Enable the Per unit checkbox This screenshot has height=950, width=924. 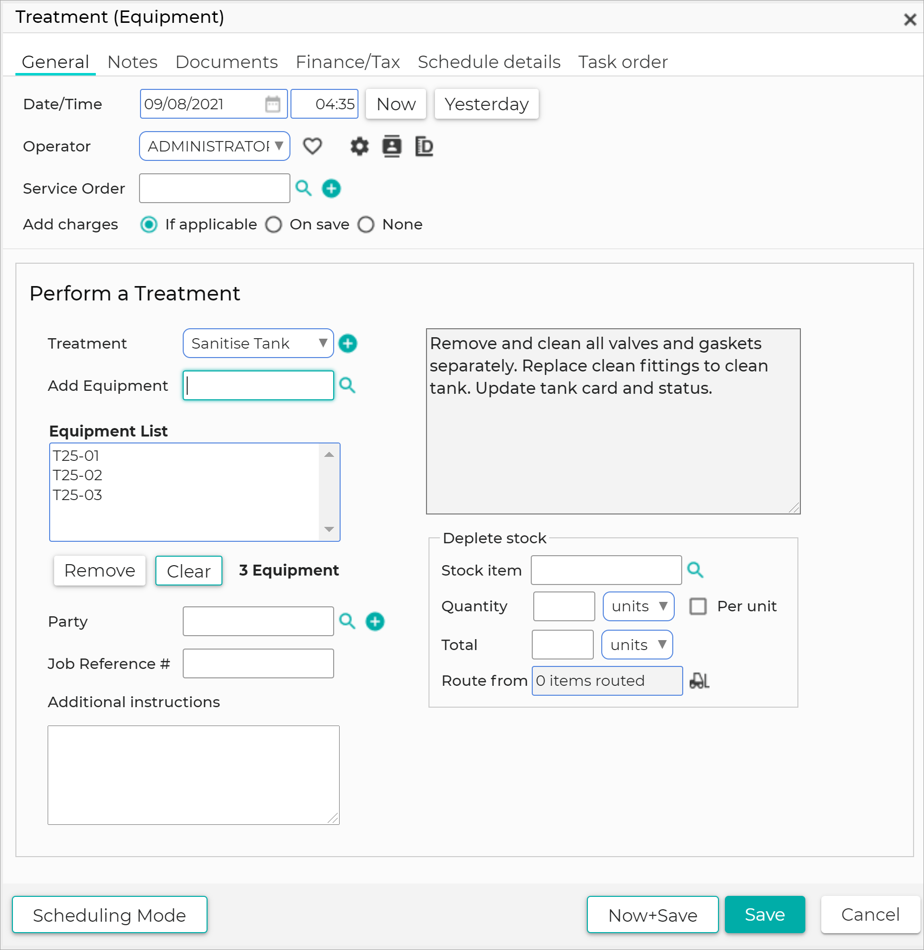[698, 606]
